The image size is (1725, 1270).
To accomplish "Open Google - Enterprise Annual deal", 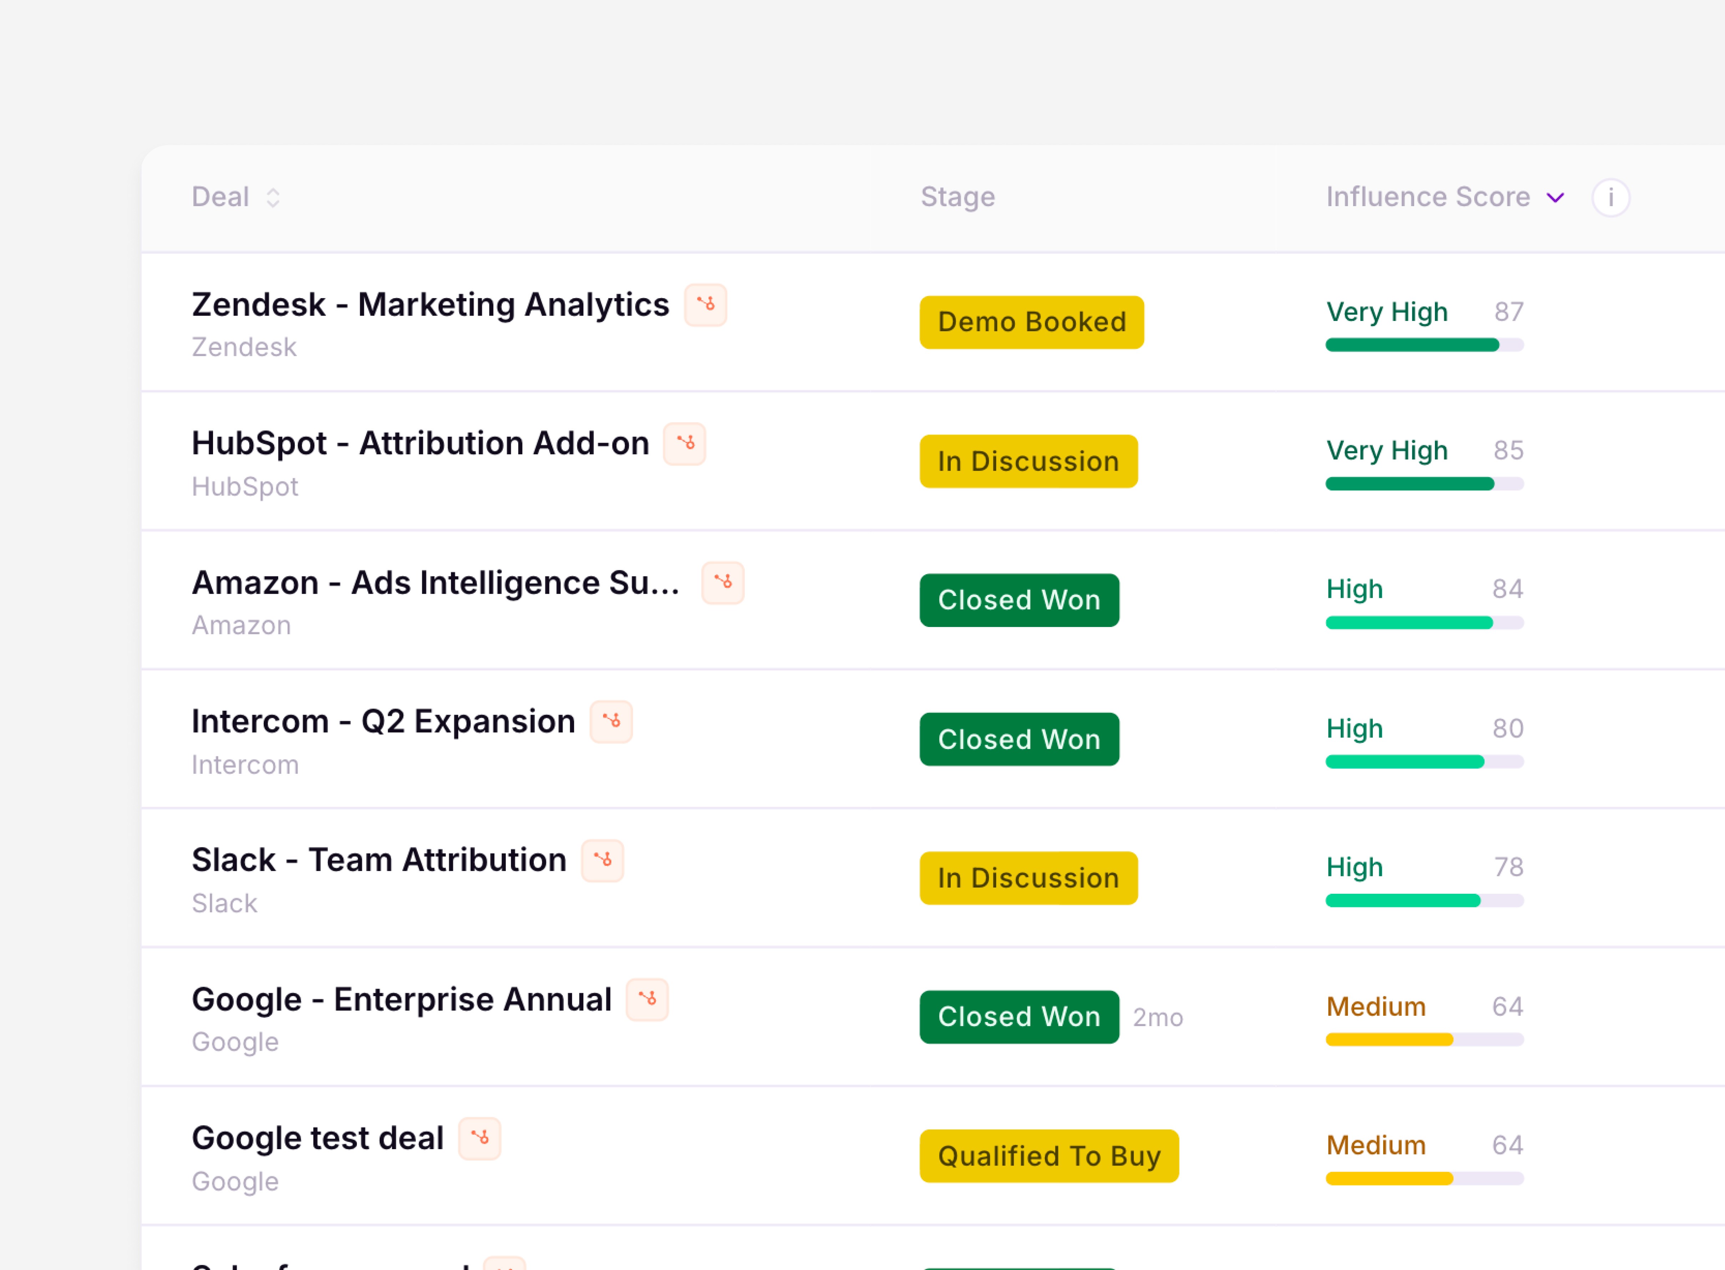I will 401,999.
